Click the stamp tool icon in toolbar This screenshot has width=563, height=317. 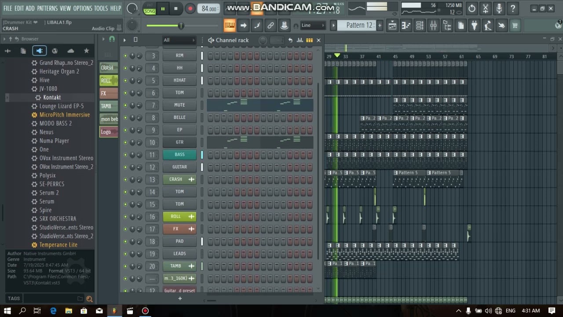click(x=284, y=26)
